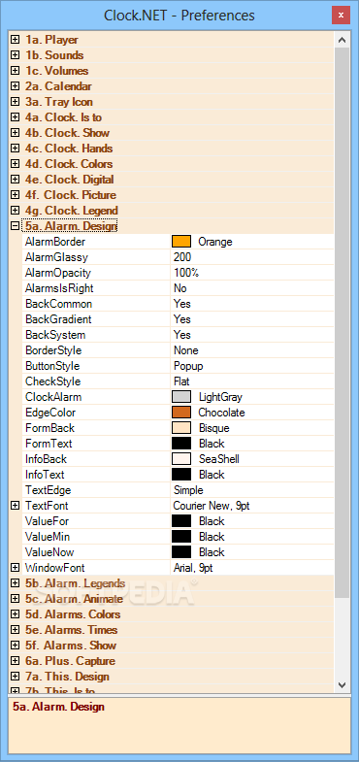Select the TextEdge value Simple
Image resolution: width=359 pixels, height=762 pixels.
coord(188,490)
